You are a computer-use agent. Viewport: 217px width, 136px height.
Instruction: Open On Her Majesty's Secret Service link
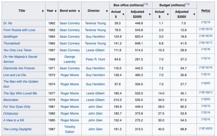tap(20, 59)
